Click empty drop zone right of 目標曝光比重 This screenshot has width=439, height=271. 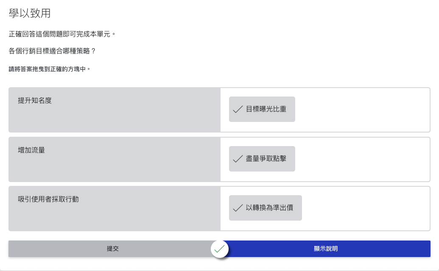click(x=361, y=110)
